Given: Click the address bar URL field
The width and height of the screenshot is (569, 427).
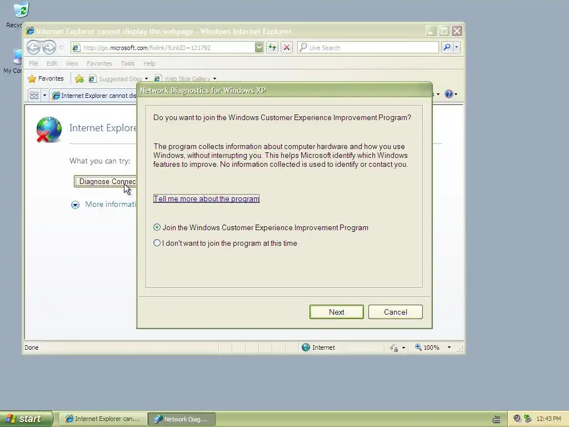Looking at the screenshot, I should [x=163, y=48].
